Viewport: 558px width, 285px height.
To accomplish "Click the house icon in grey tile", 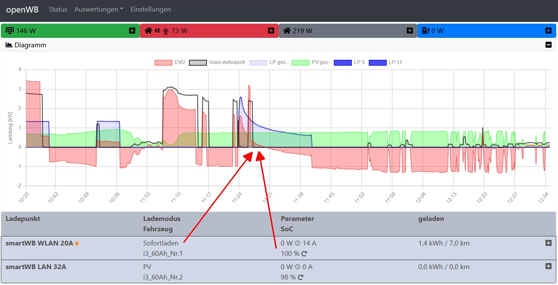I will click(x=287, y=31).
